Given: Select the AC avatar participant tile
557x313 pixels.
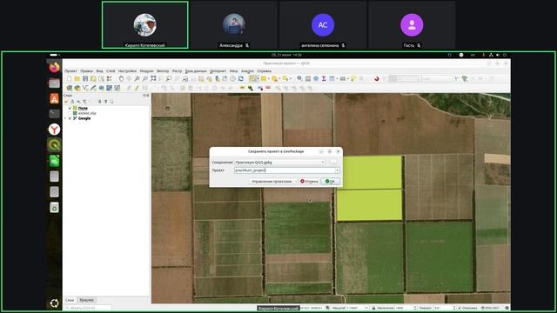Looking at the screenshot, I should coord(323,25).
